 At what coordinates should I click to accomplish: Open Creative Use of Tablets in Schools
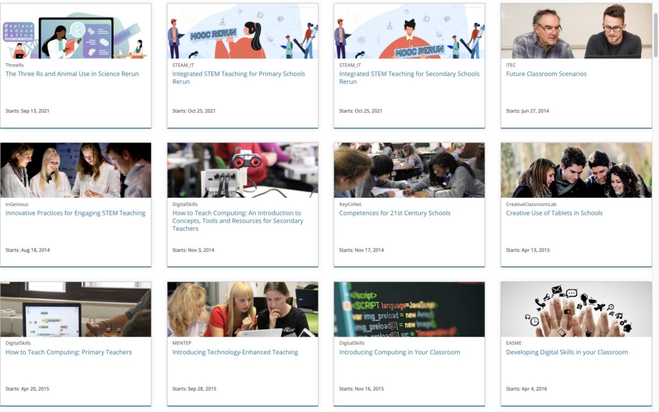click(x=554, y=213)
